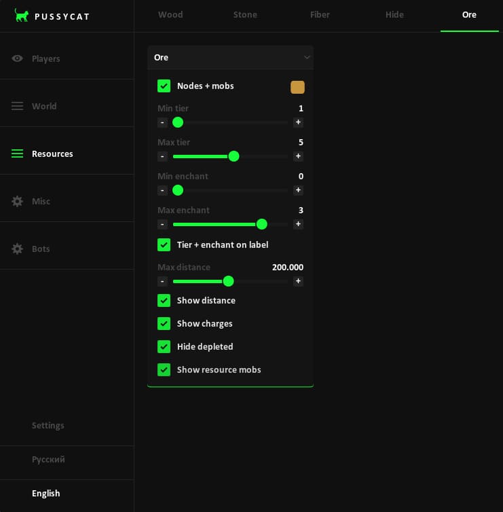Open the Nodes + mobs color swatch
This screenshot has width=503, height=512.
click(x=297, y=87)
